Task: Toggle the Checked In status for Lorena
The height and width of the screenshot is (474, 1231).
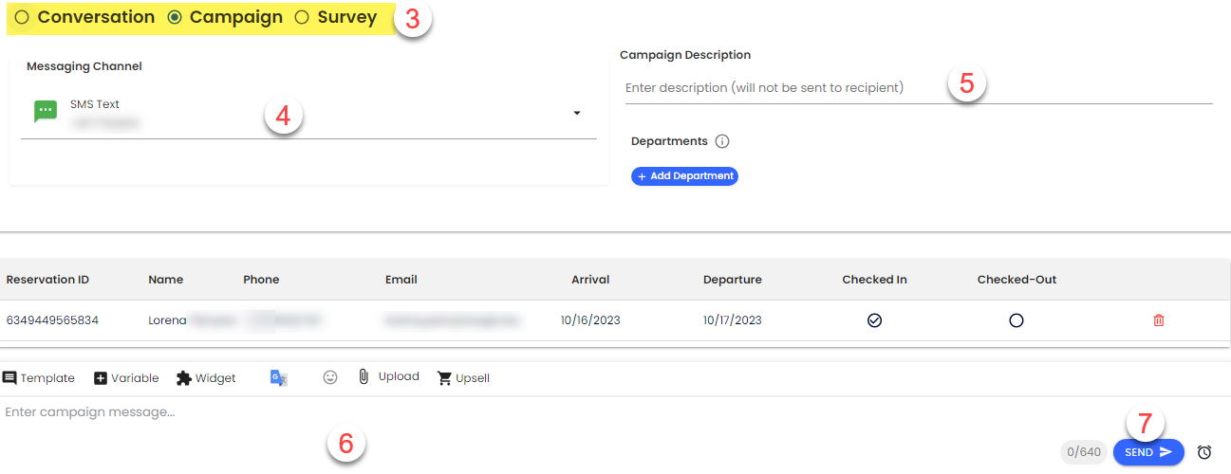Action: (874, 320)
